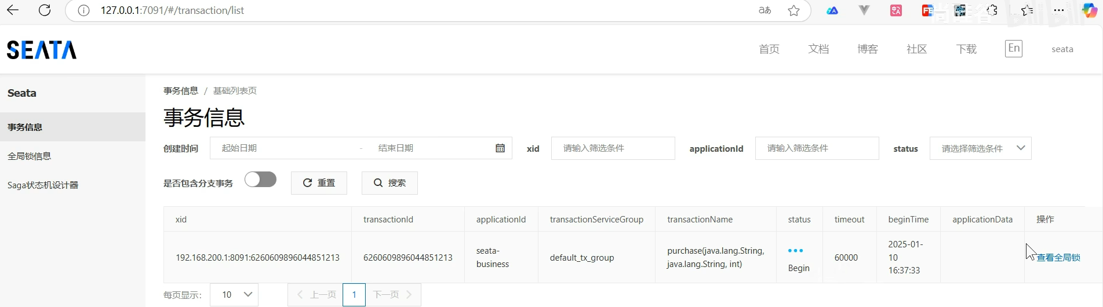Screen dimensions: 1103x307
Task: Click the 查看全局锁 link
Action: pos(1058,258)
